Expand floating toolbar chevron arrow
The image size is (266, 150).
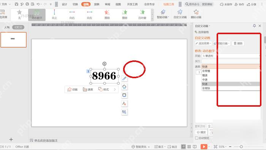coord(115,90)
